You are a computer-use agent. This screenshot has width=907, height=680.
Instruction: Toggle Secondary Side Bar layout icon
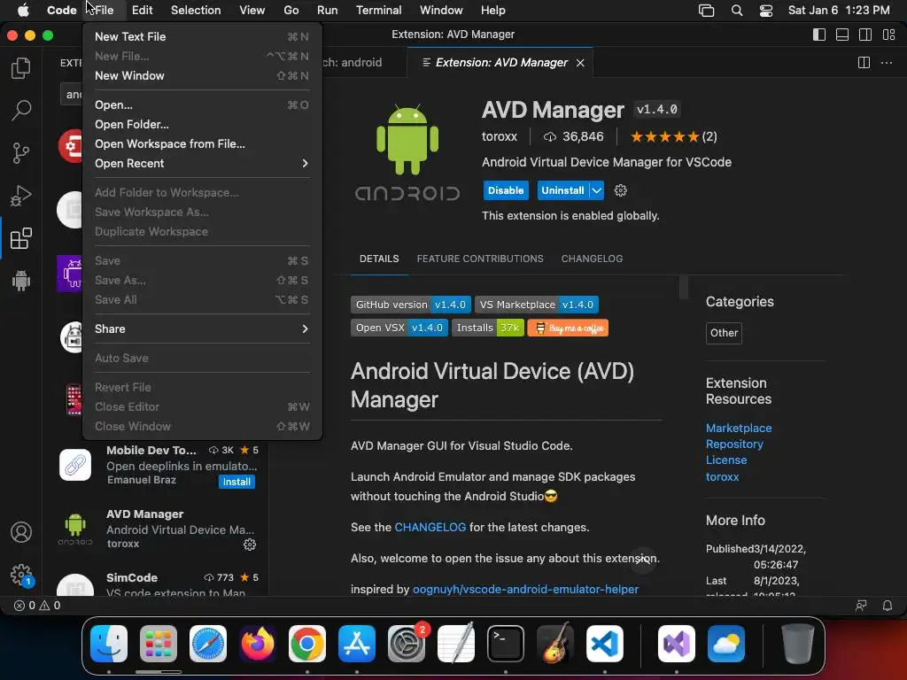click(865, 35)
